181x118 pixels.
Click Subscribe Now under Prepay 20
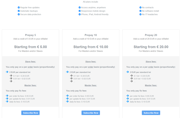[151, 113]
